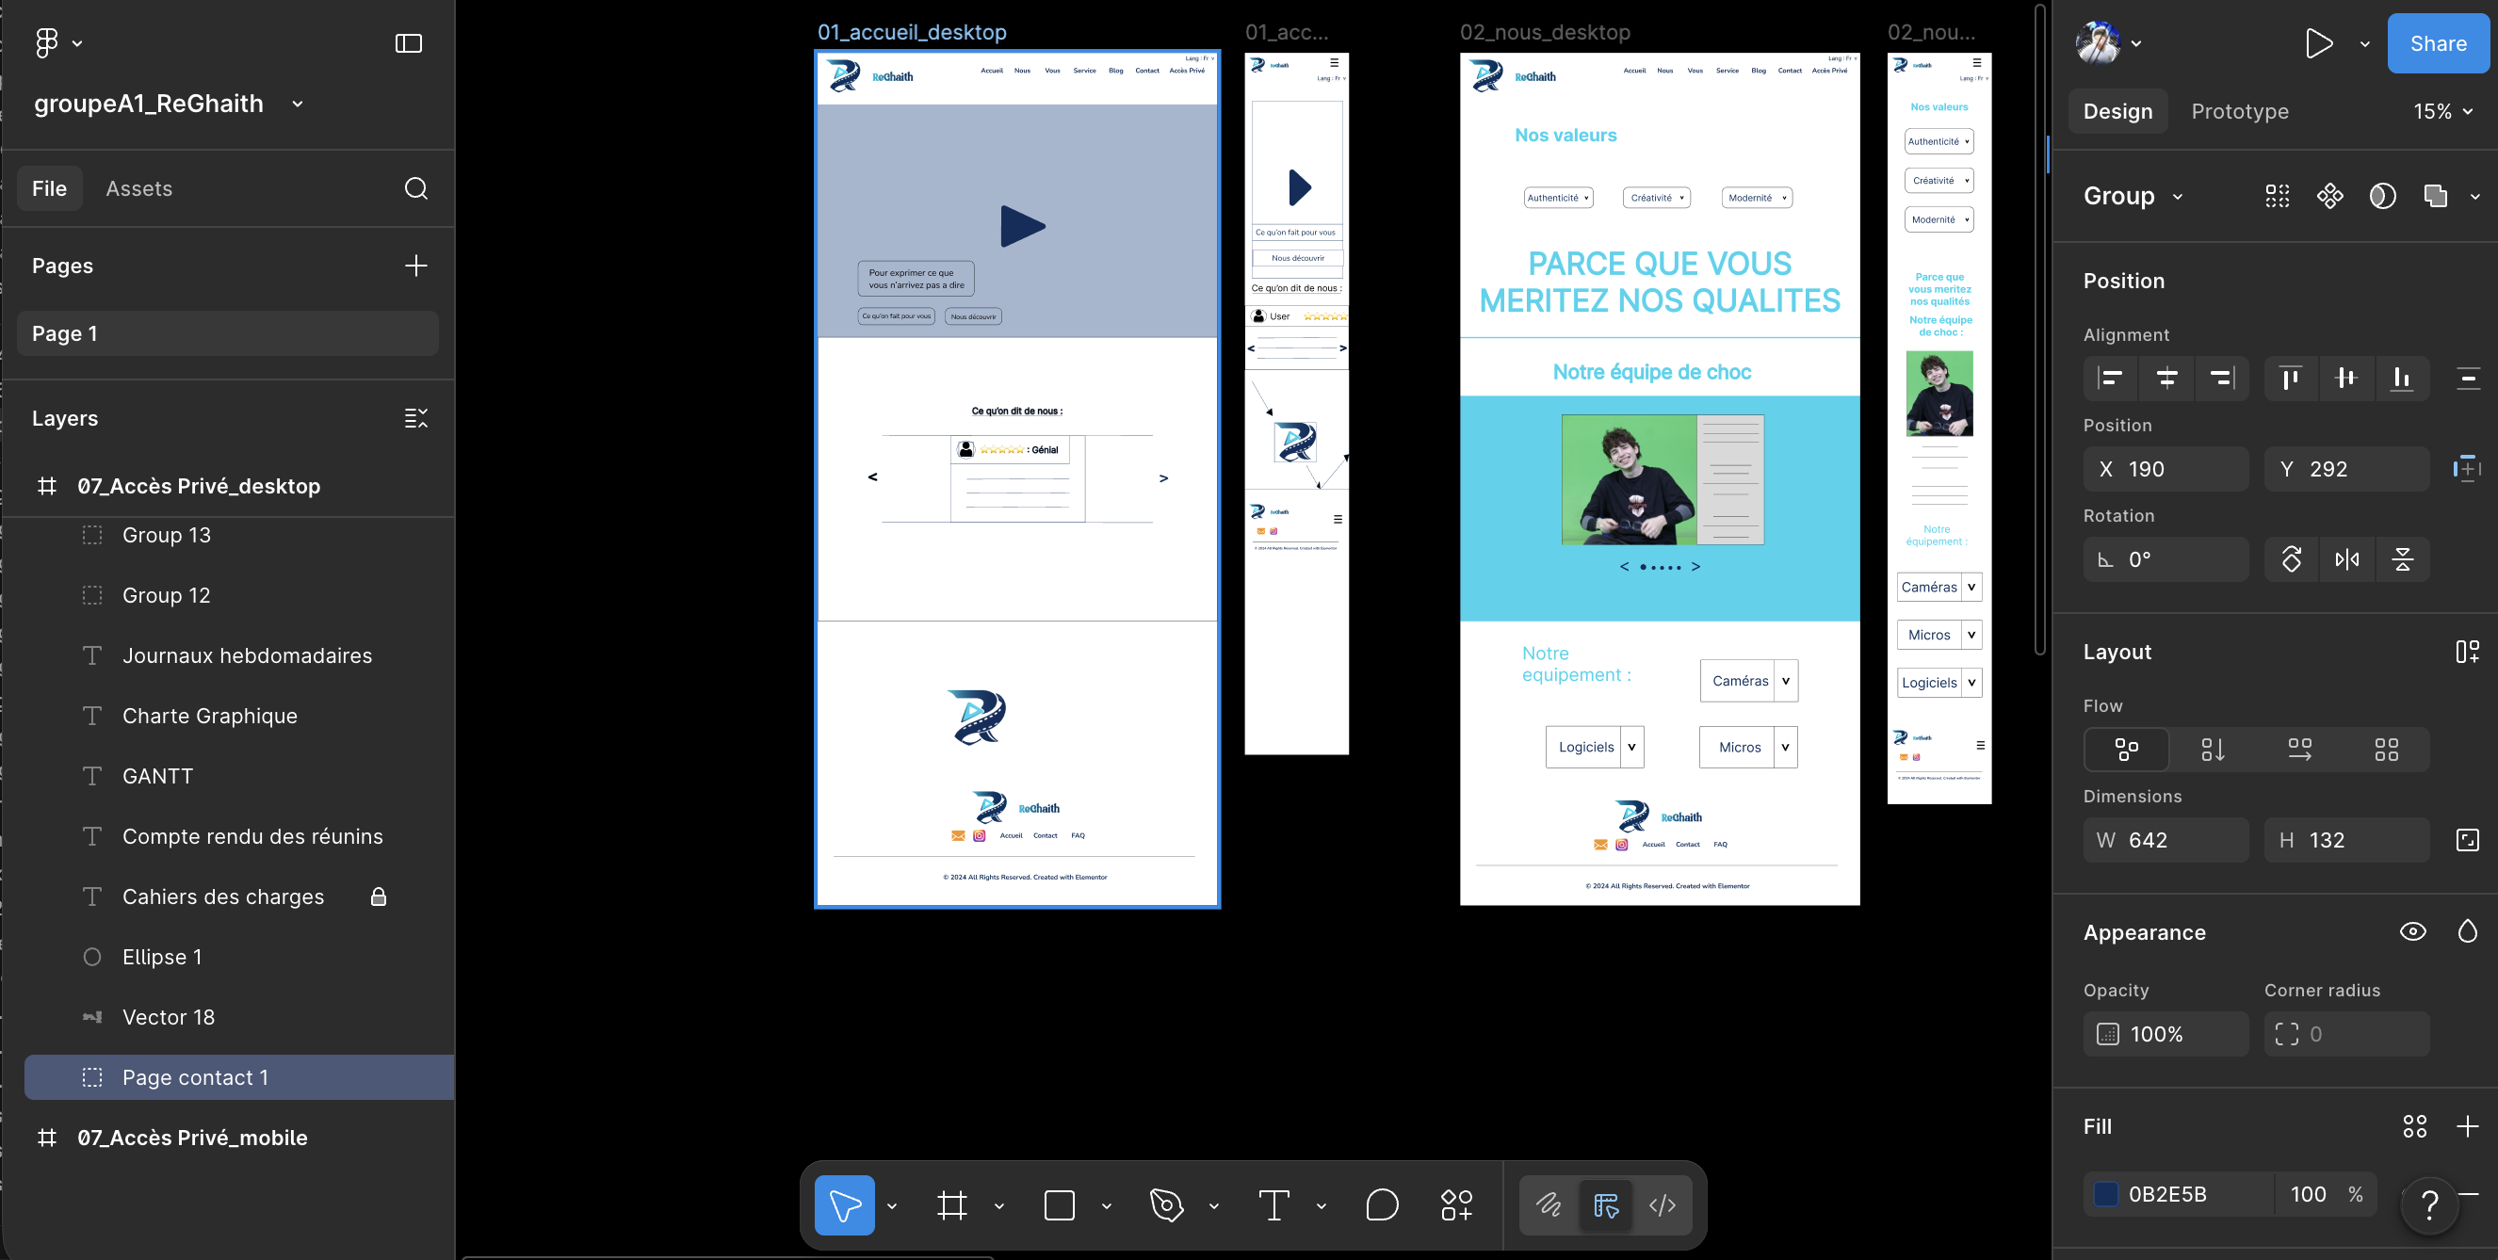This screenshot has height=1260, width=2498.
Task: Click the Share button
Action: (2438, 43)
